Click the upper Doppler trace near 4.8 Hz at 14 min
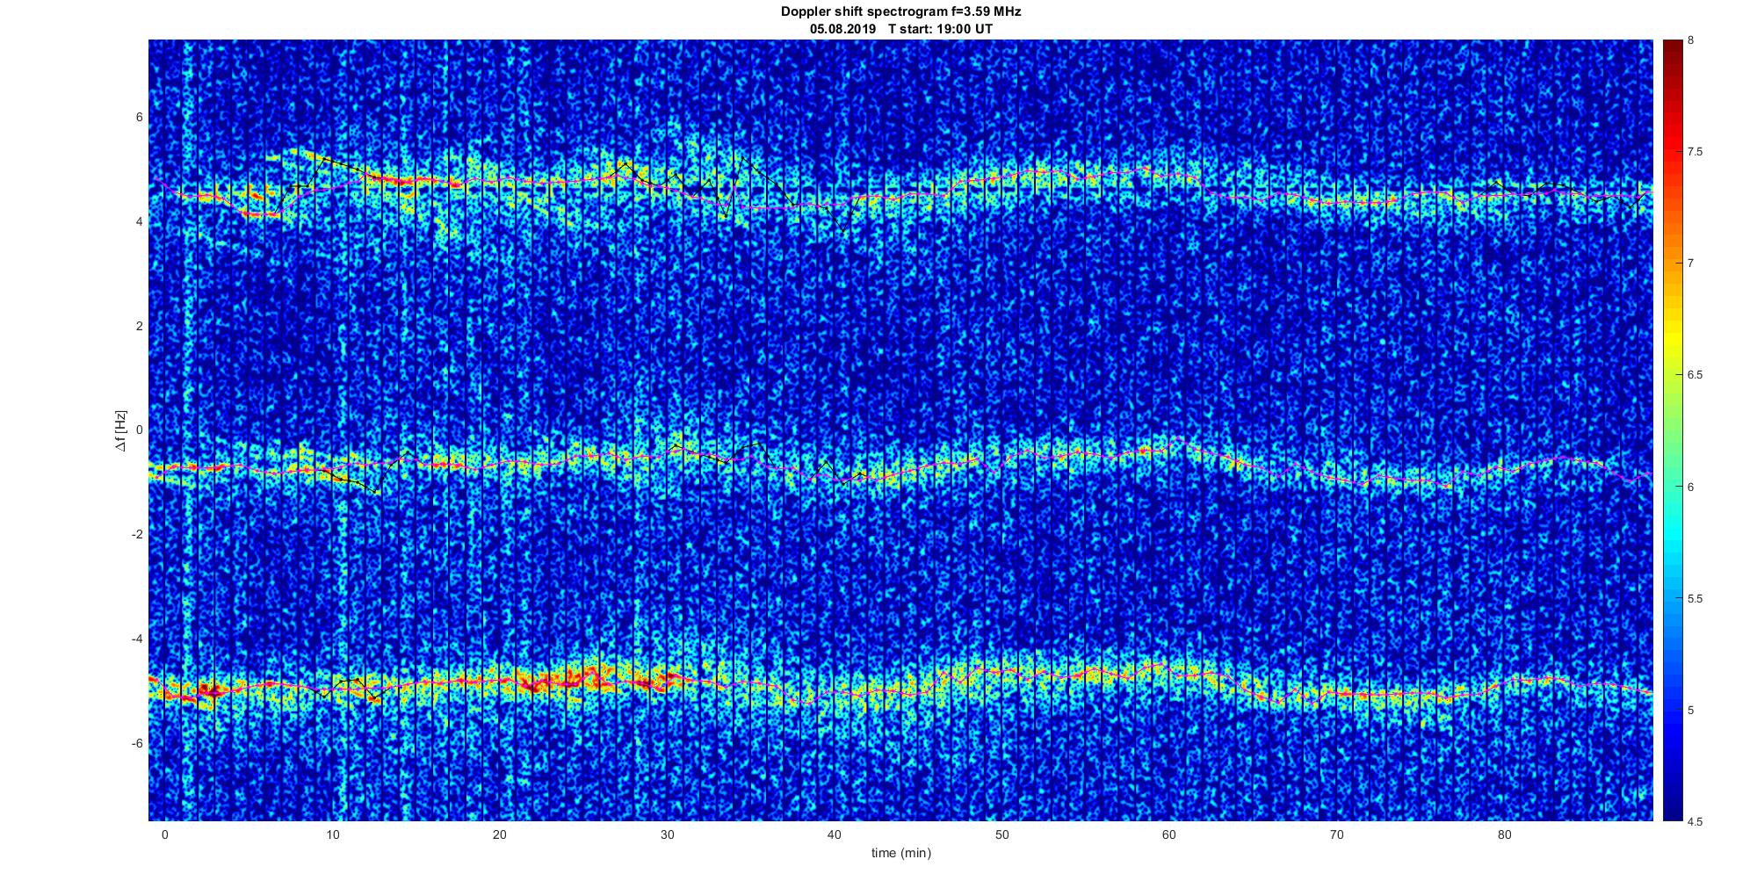This screenshot has height=881, width=1757. coord(398,181)
